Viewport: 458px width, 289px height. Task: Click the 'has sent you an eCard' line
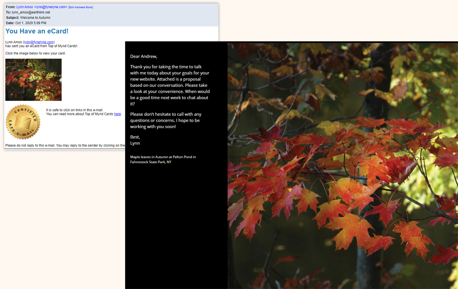[x=41, y=46]
